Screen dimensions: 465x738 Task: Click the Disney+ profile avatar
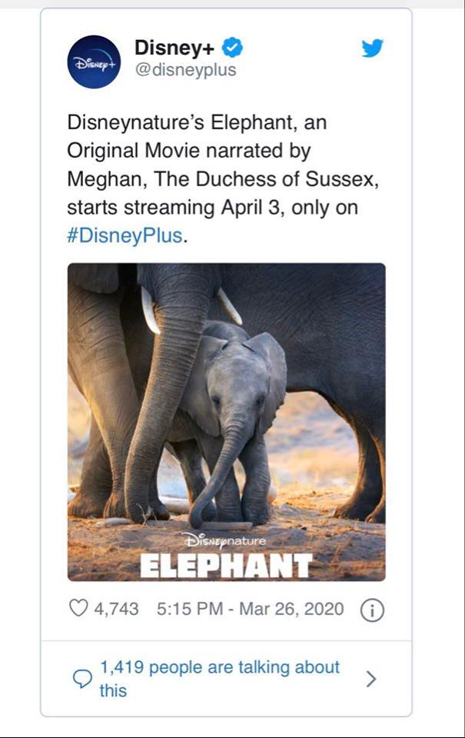[94, 61]
